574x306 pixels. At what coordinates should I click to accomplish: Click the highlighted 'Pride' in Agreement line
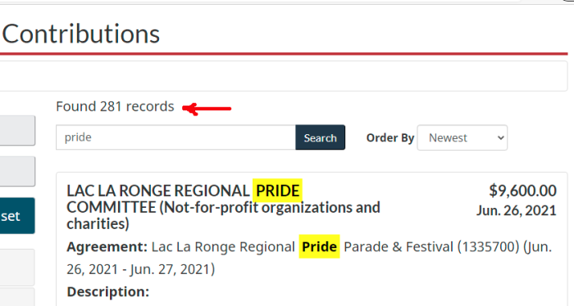point(319,247)
